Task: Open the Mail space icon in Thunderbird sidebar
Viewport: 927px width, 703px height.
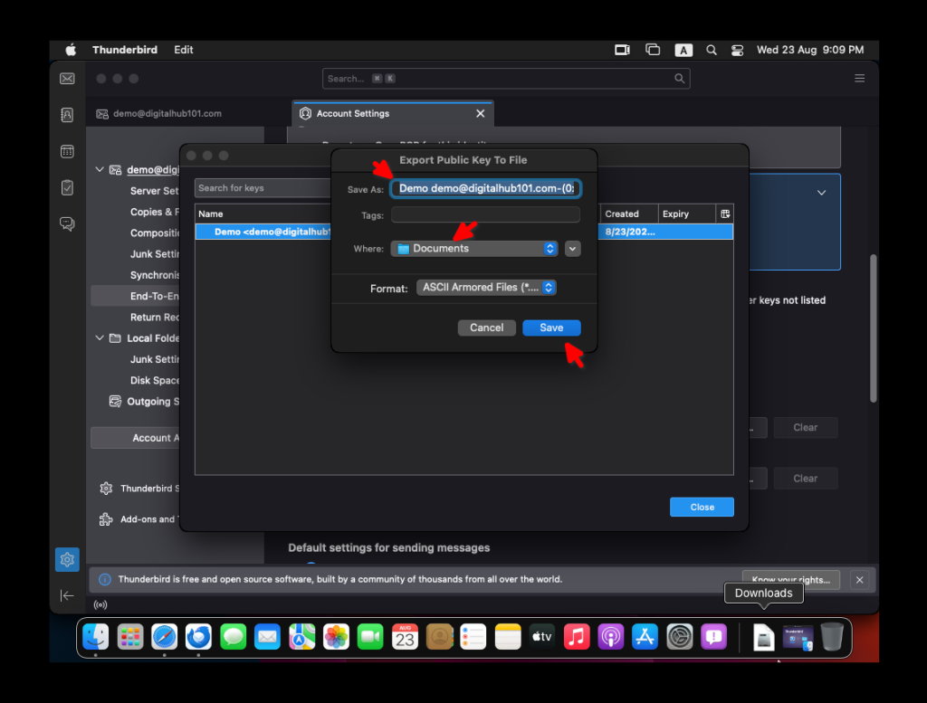Action: (x=67, y=79)
